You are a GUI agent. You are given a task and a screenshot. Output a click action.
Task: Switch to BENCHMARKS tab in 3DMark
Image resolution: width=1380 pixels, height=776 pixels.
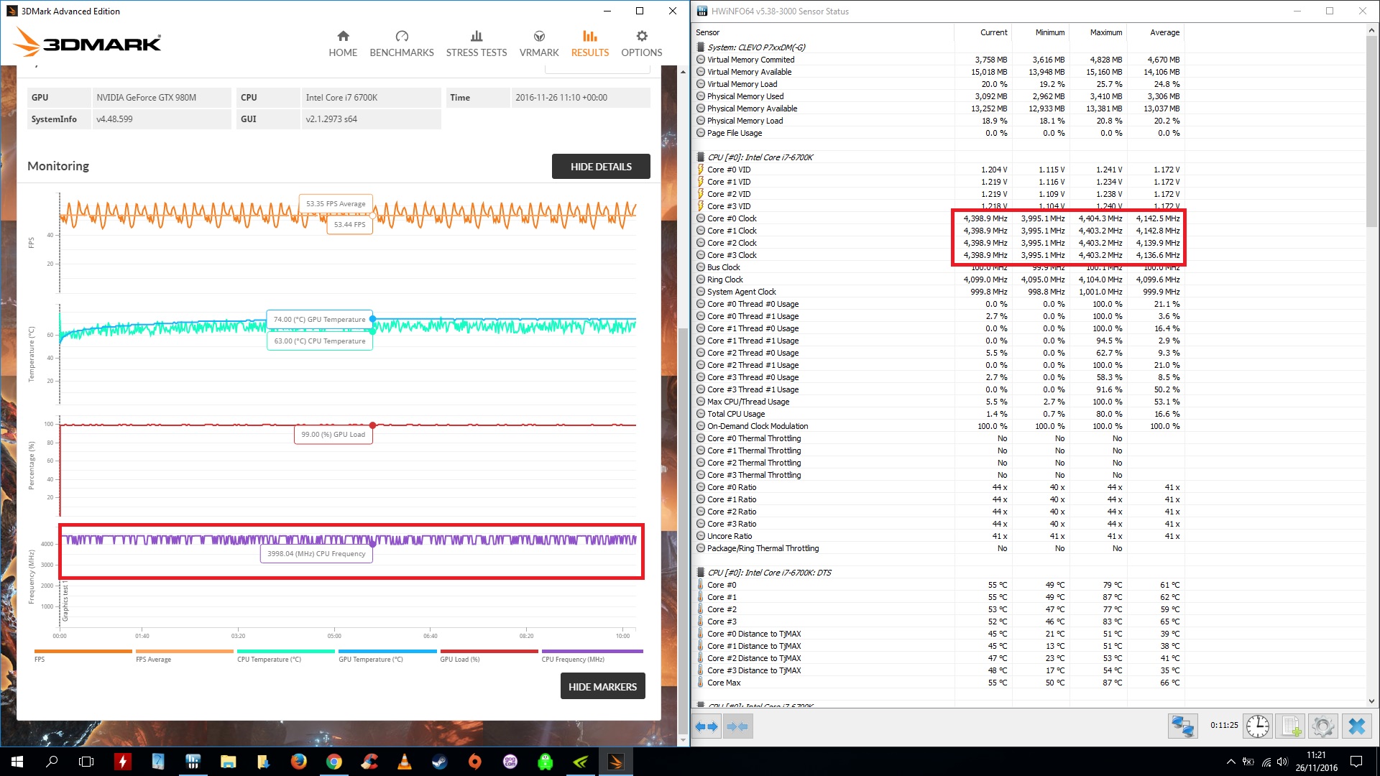[402, 44]
